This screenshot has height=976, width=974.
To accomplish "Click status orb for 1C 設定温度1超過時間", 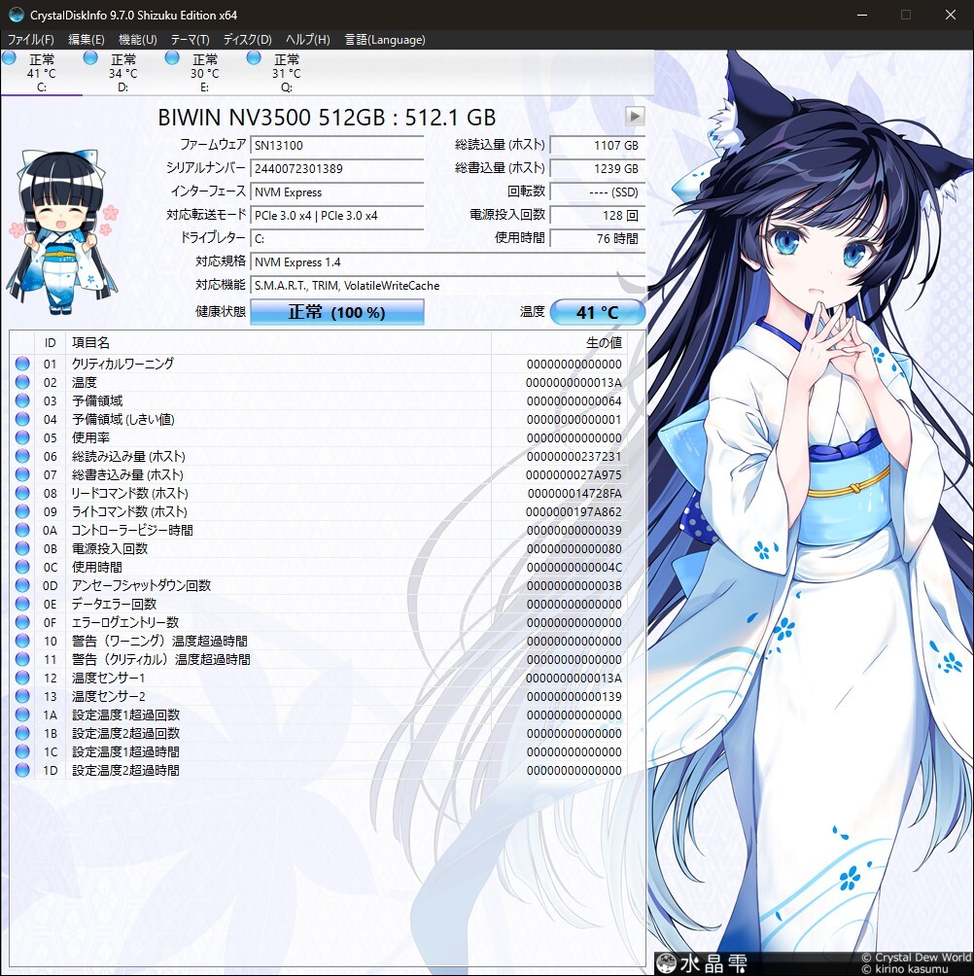I will [22, 751].
